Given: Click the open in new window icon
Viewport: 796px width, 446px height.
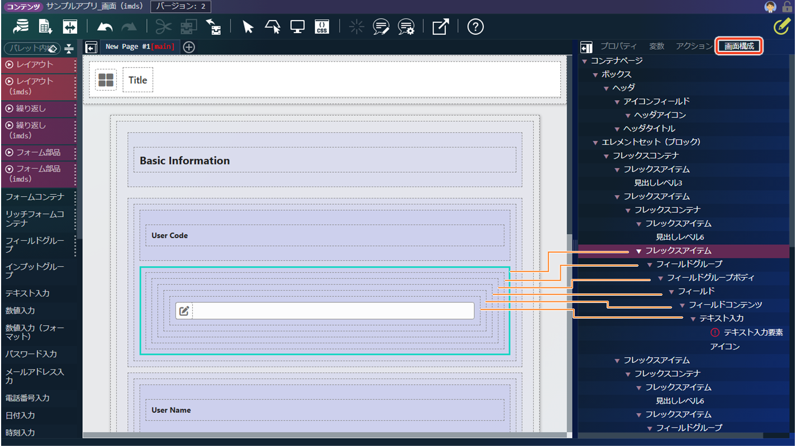Looking at the screenshot, I should coord(440,27).
